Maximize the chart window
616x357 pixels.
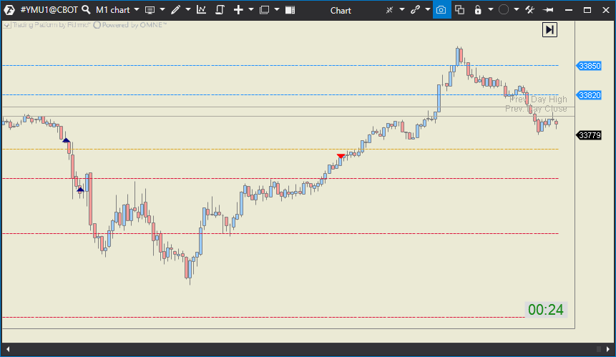587,10
